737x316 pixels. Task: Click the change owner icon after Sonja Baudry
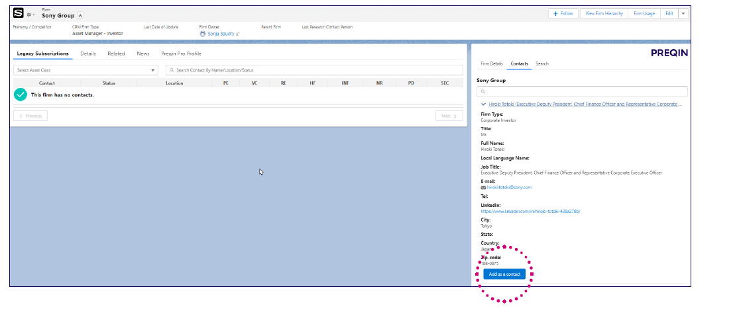(x=238, y=34)
